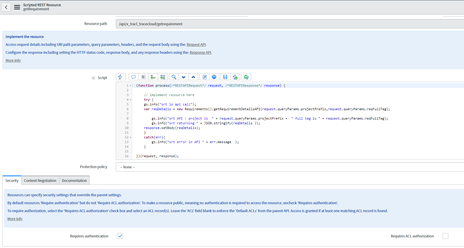Click the Resource path field

click(289, 24)
